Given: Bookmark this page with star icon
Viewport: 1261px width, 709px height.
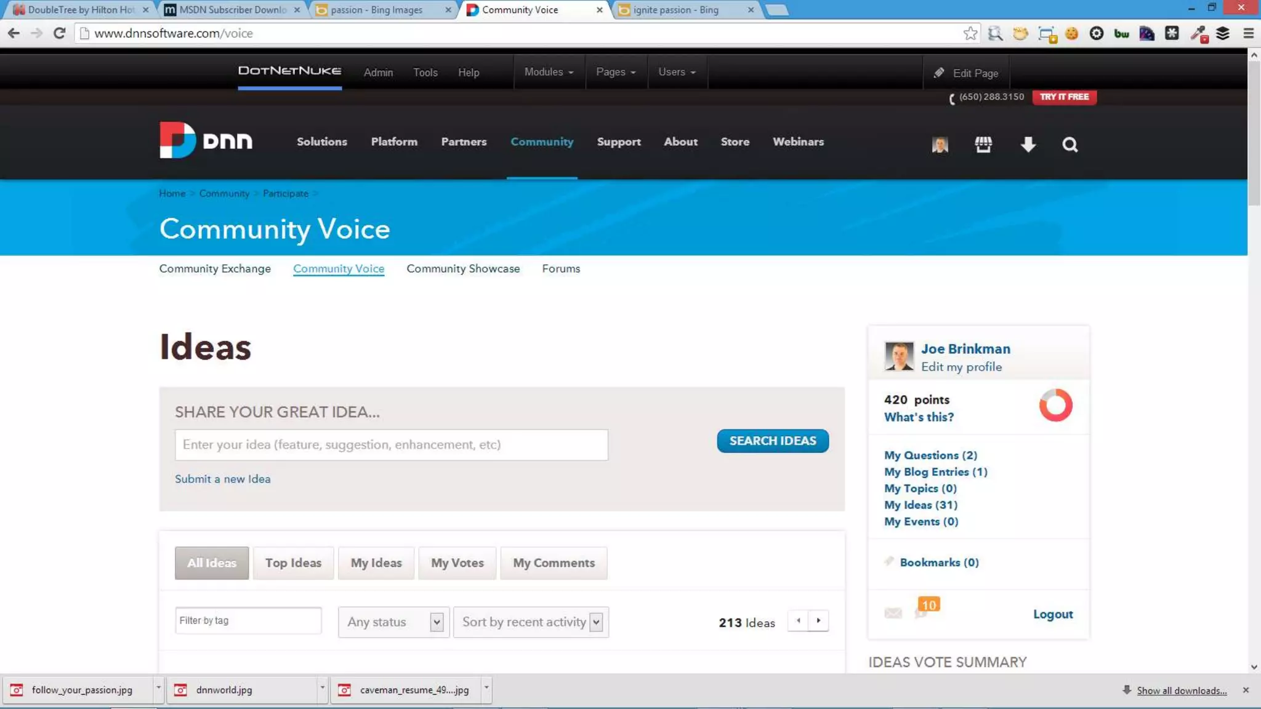Looking at the screenshot, I should [970, 33].
